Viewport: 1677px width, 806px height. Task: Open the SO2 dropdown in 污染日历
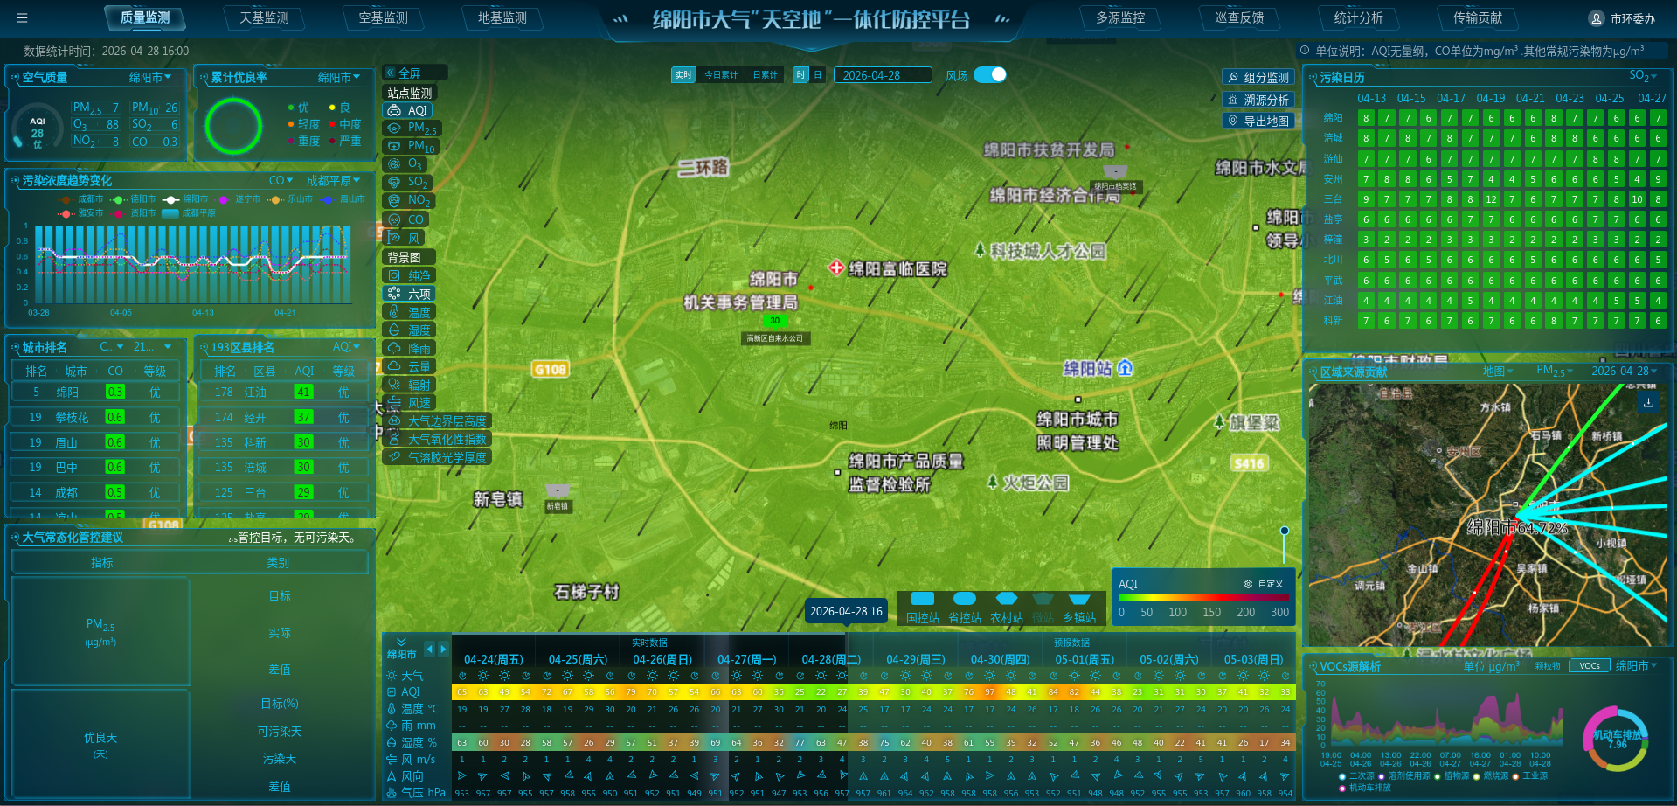tap(1643, 76)
